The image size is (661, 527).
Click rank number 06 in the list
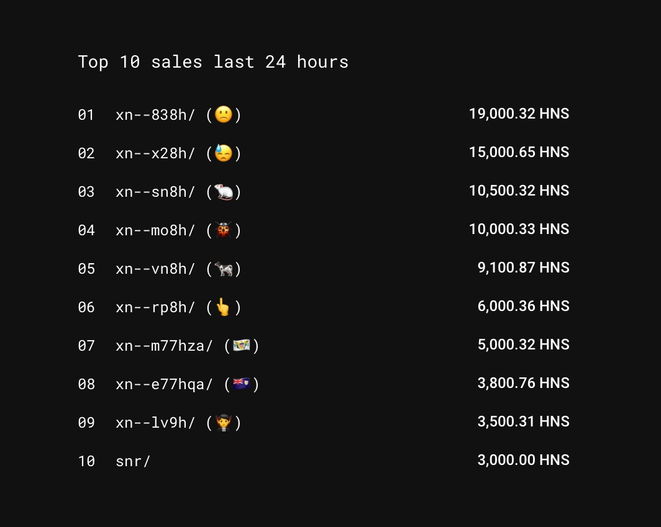[86, 307]
